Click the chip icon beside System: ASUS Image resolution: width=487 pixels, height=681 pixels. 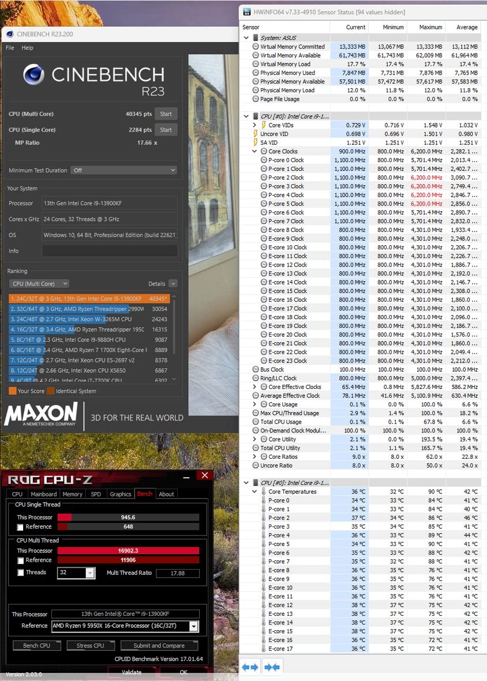(x=256, y=38)
